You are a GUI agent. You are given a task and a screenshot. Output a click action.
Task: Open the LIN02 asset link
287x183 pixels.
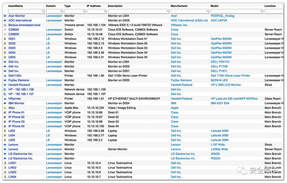pyautogui.click(x=12, y=167)
